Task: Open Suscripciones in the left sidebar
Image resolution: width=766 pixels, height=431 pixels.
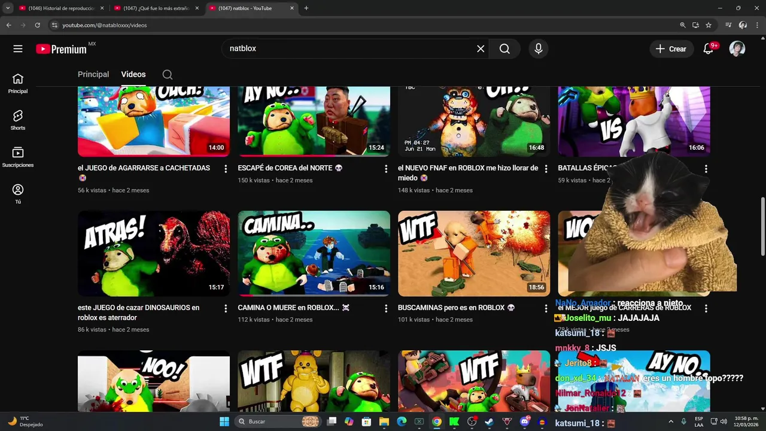Action: pos(18,157)
